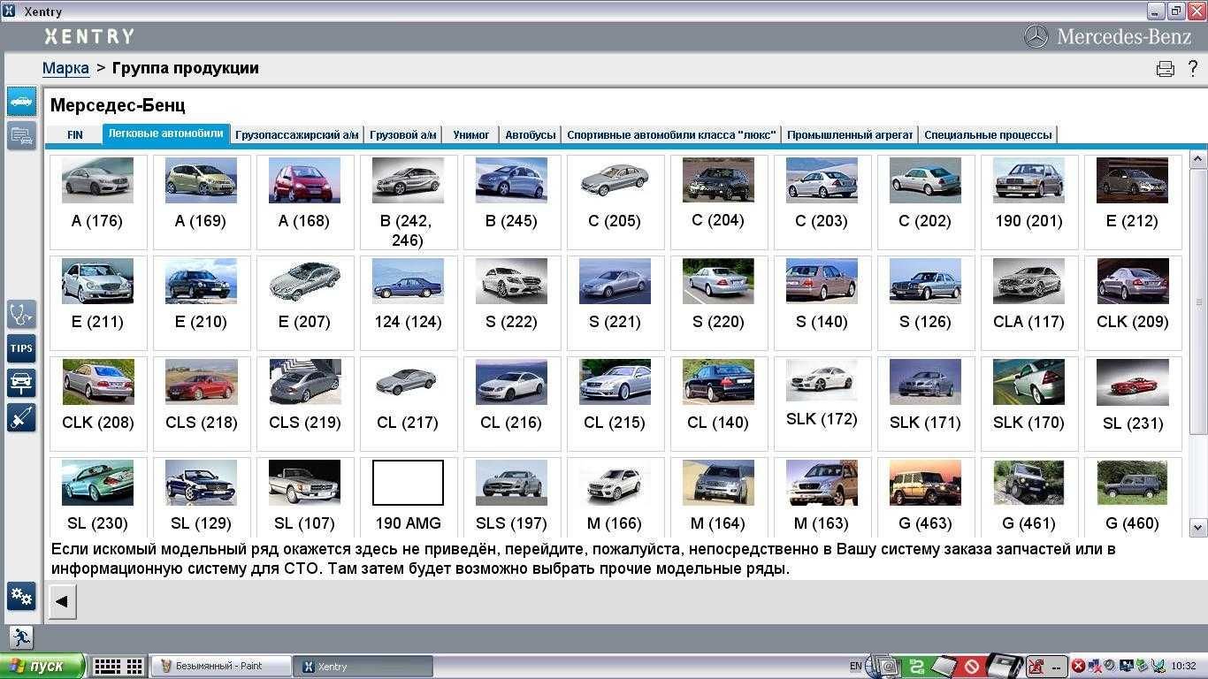Image resolution: width=1208 pixels, height=679 pixels.
Task: Select model CLS (218)
Action: (201, 403)
